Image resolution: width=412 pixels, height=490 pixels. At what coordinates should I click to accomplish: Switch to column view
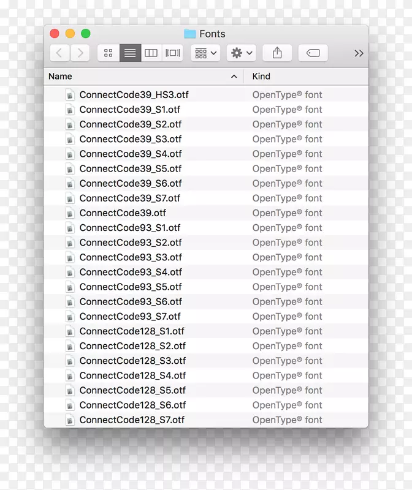click(151, 53)
